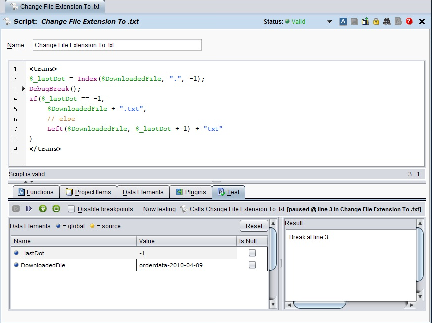This screenshot has width=432, height=323.
Task: Collapse the panel using splitter arrows
Action: pos(26,182)
